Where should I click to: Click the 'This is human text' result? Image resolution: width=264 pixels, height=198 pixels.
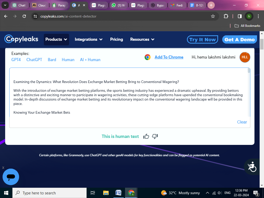coord(120,136)
